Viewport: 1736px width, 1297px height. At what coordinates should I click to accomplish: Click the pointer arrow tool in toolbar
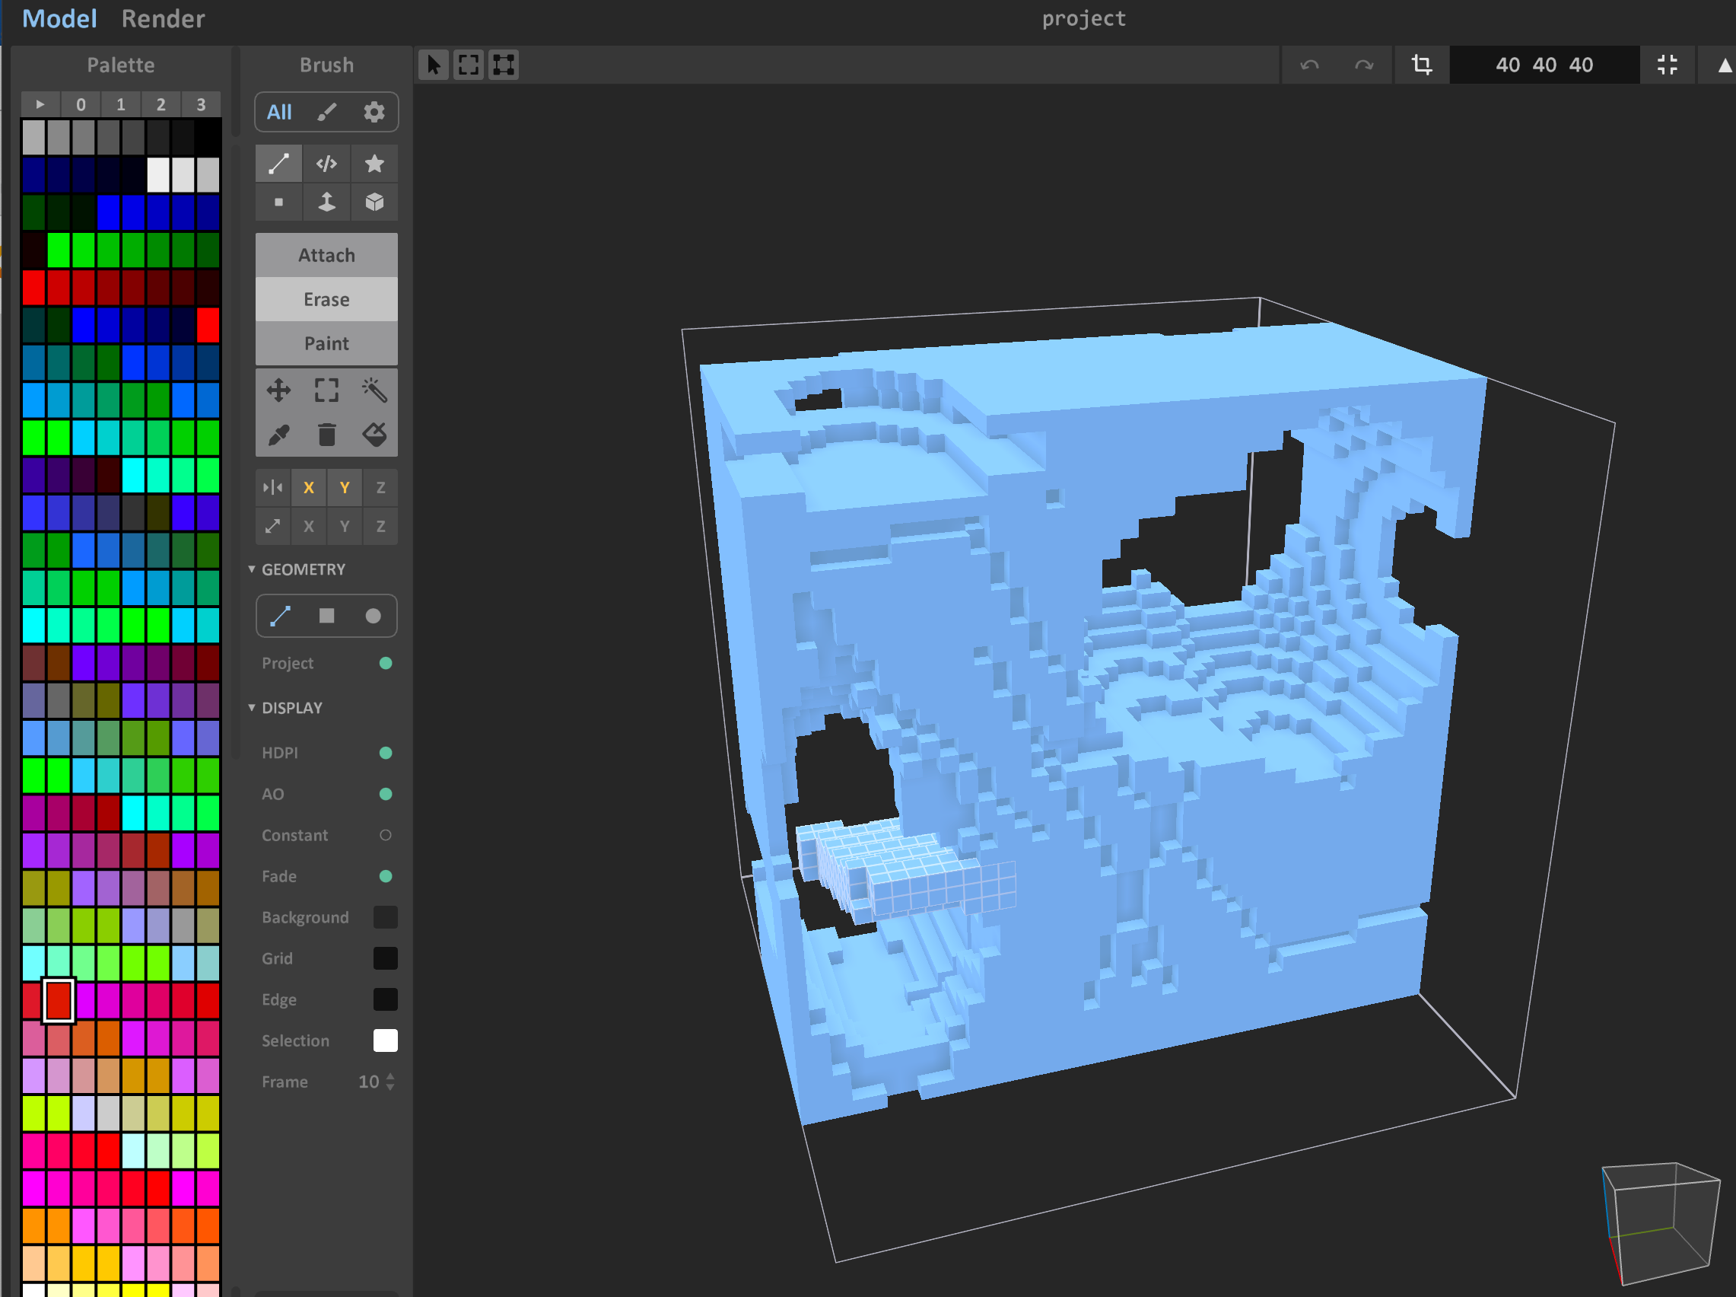(433, 65)
